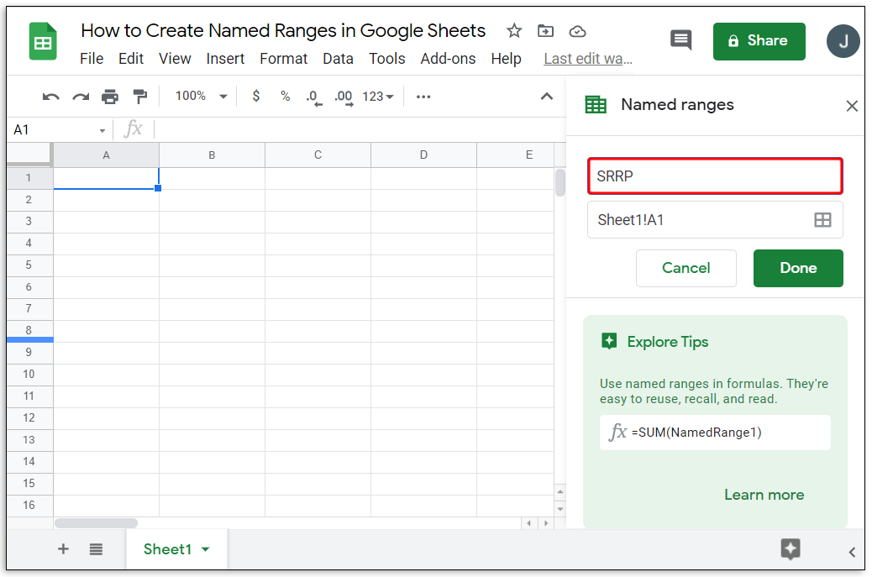Open the Explore button at bottom right
Screen dimensions: 872x577
click(x=790, y=549)
